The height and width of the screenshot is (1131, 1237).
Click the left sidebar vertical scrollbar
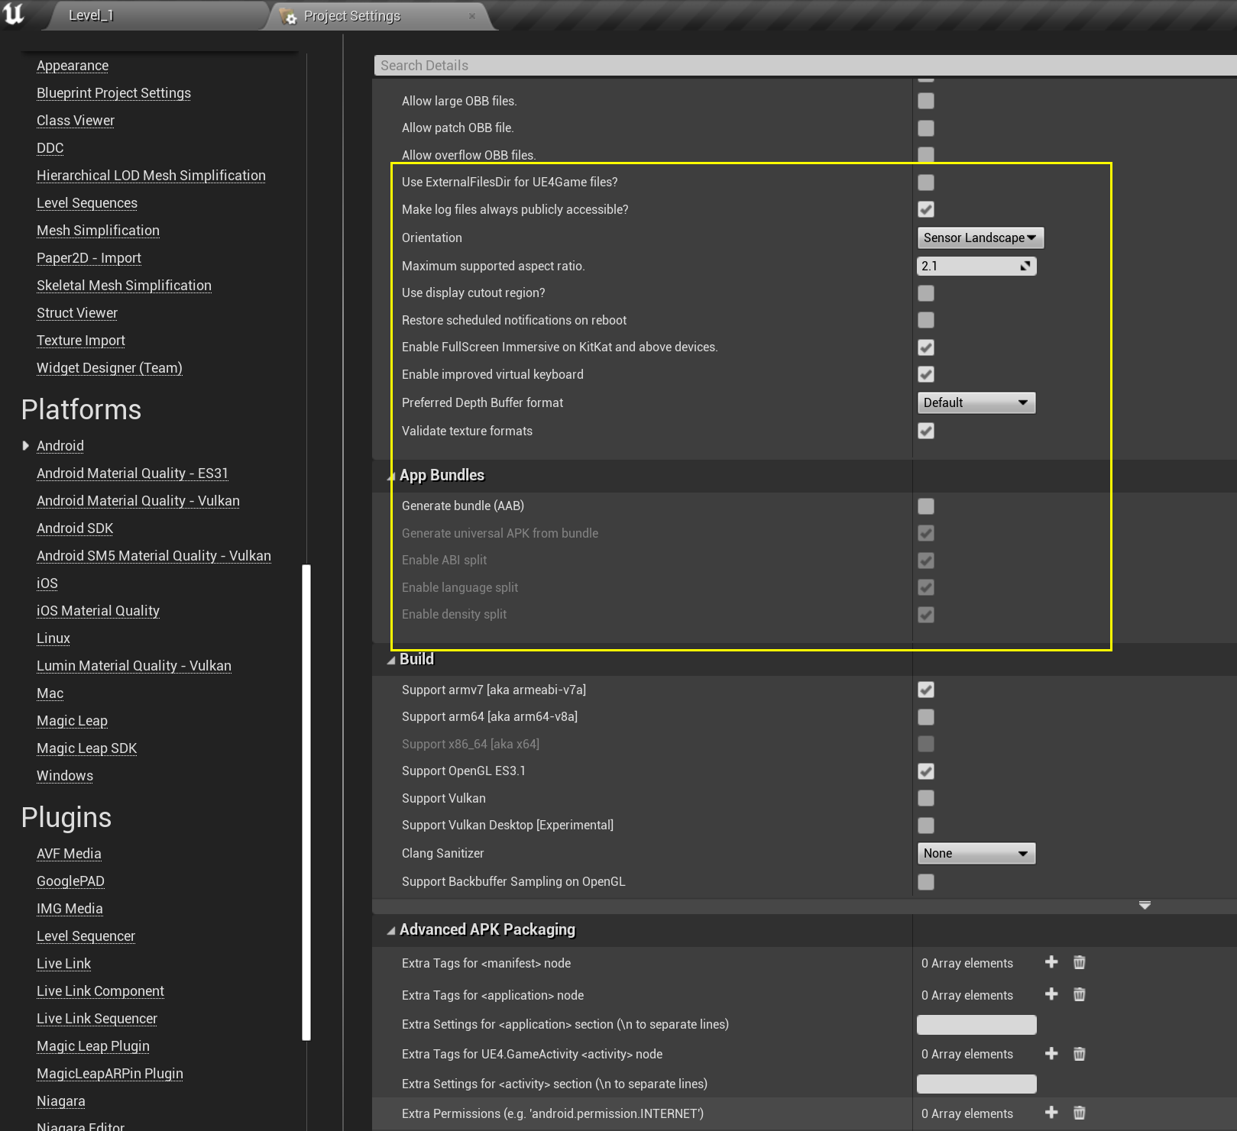click(306, 802)
